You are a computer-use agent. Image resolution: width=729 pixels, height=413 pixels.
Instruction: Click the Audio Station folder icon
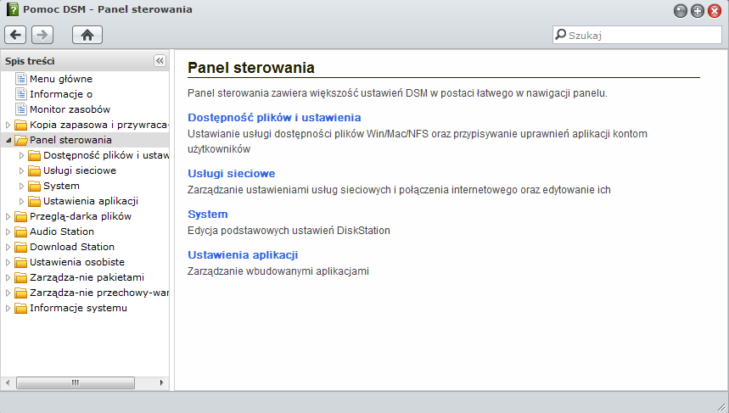click(x=21, y=232)
